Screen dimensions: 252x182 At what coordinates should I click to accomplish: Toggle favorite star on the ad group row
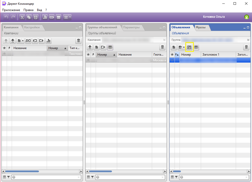pos(88,60)
